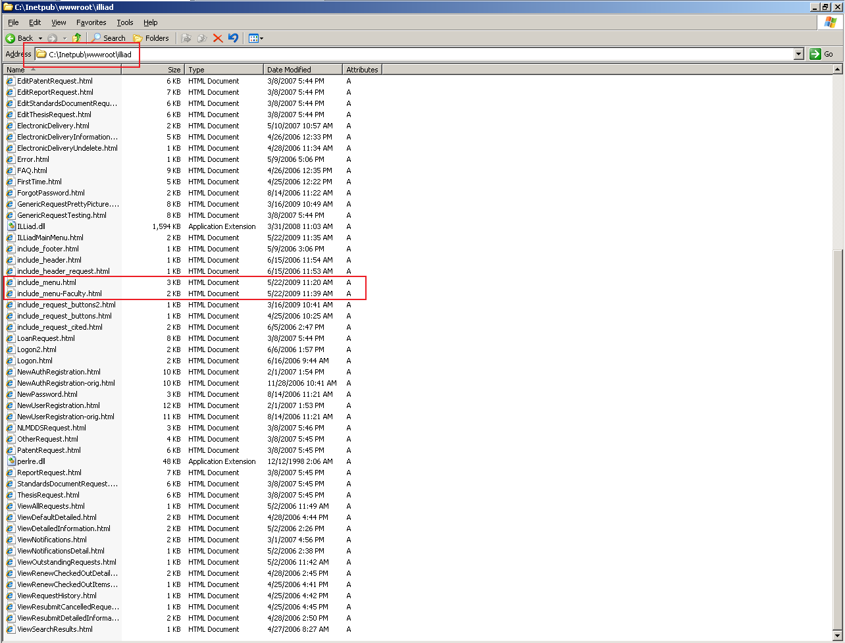Expand the Back history dropdown arrow
This screenshot has height=643, width=845.
(40, 38)
